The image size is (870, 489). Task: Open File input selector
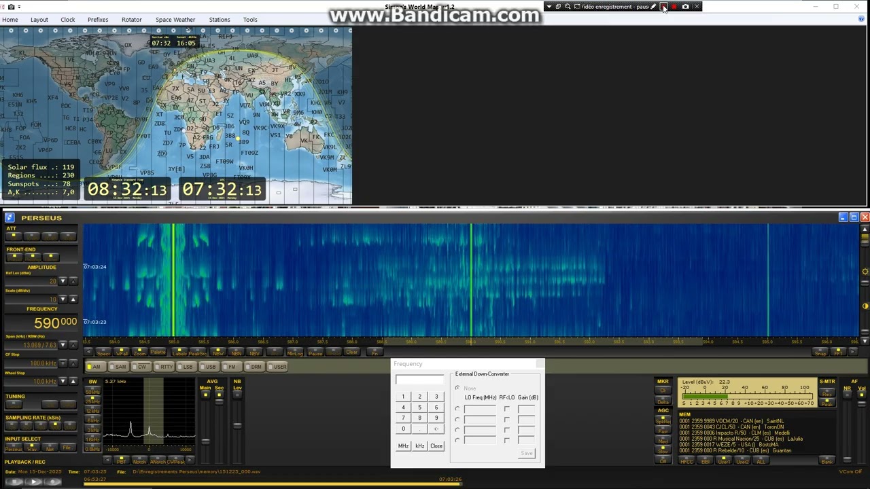(67, 448)
